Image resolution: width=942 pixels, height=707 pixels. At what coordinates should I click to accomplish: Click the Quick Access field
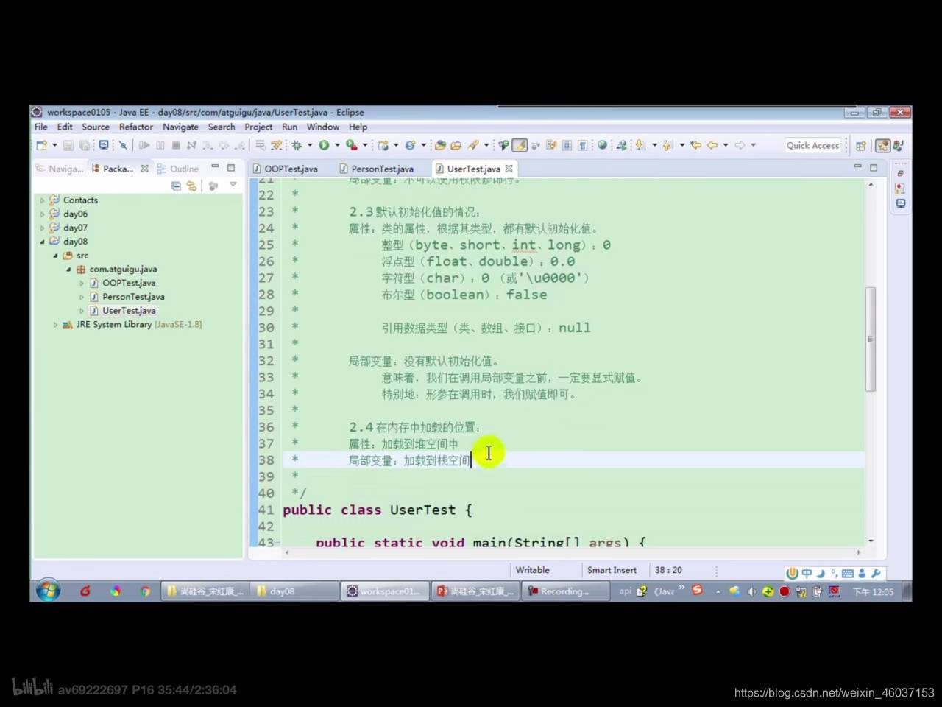click(x=812, y=145)
